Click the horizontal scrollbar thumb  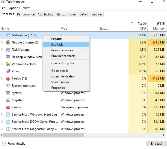pyautogui.click(x=44, y=135)
